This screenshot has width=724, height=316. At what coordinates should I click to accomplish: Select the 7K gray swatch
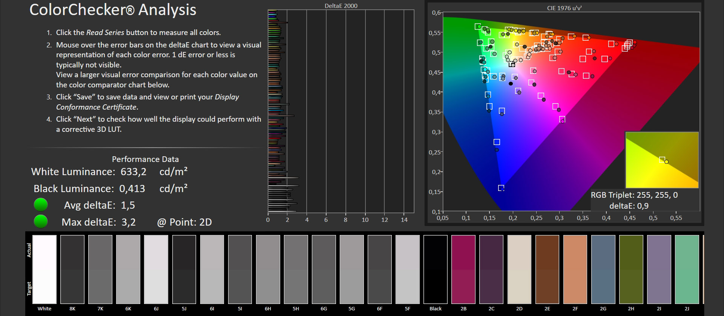coord(100,269)
